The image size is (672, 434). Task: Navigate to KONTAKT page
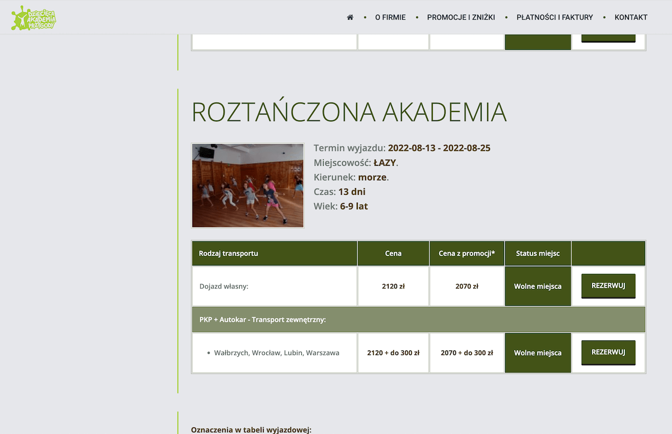[x=631, y=17]
